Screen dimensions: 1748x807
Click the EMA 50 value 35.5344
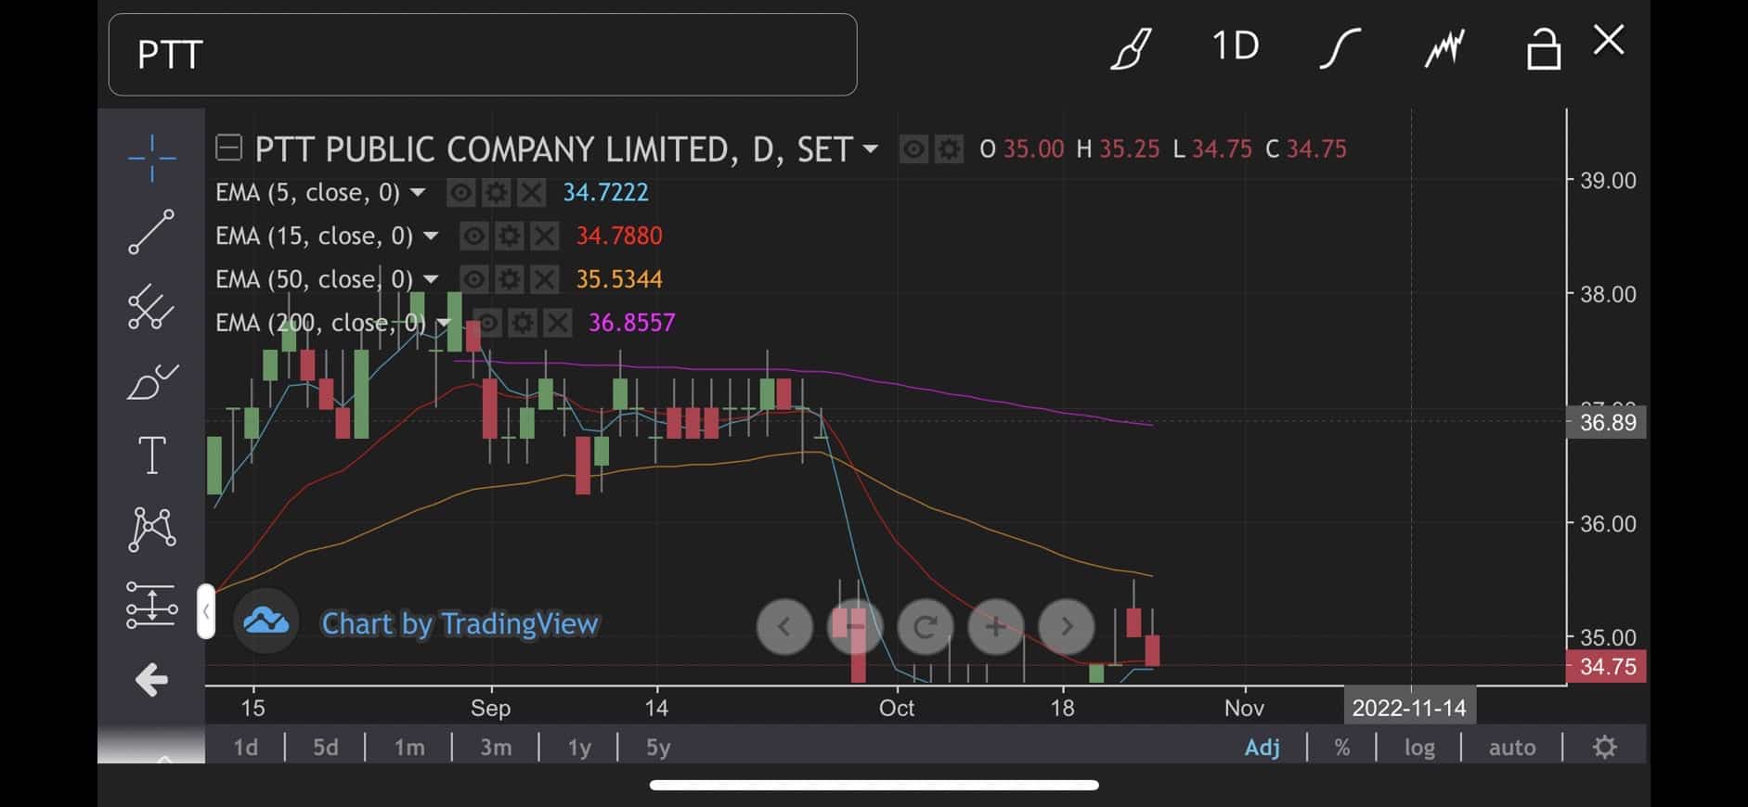click(x=619, y=279)
